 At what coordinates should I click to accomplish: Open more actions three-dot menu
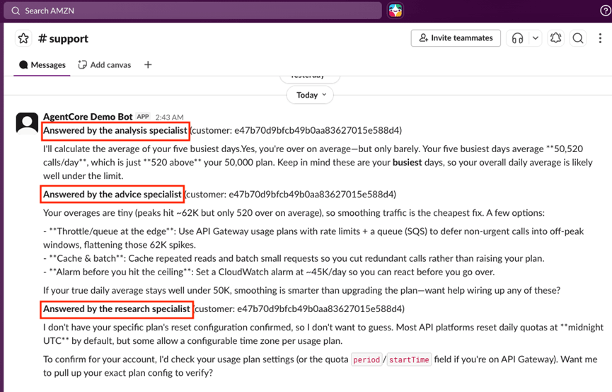click(600, 38)
